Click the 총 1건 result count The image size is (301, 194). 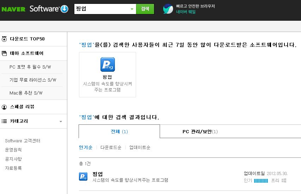(85, 163)
